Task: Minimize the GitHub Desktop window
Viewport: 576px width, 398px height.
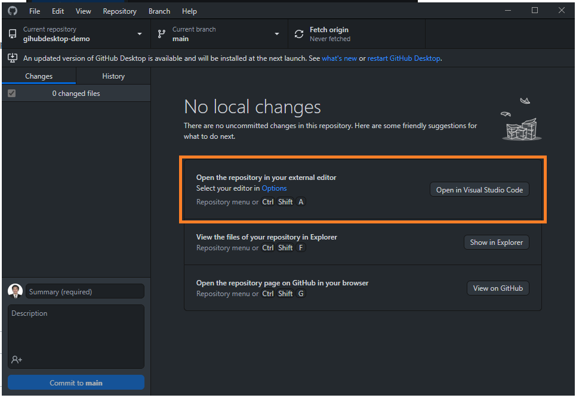Action: (508, 10)
